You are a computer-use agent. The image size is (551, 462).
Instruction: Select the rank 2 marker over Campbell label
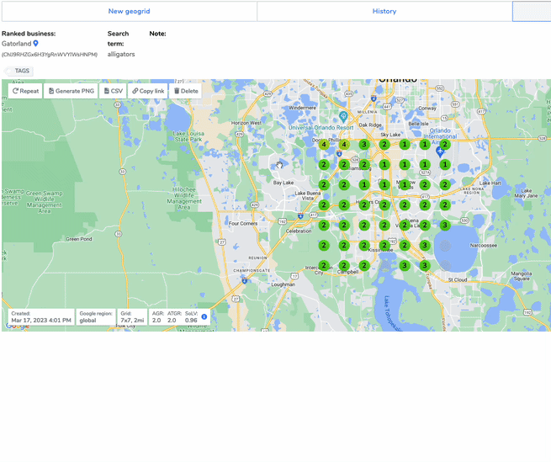(344, 265)
